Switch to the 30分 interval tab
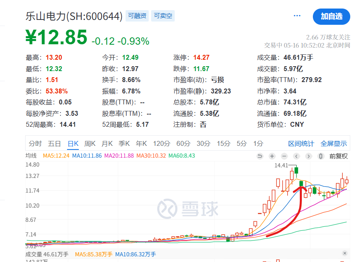This screenshot has width=360, height=262. (204, 143)
